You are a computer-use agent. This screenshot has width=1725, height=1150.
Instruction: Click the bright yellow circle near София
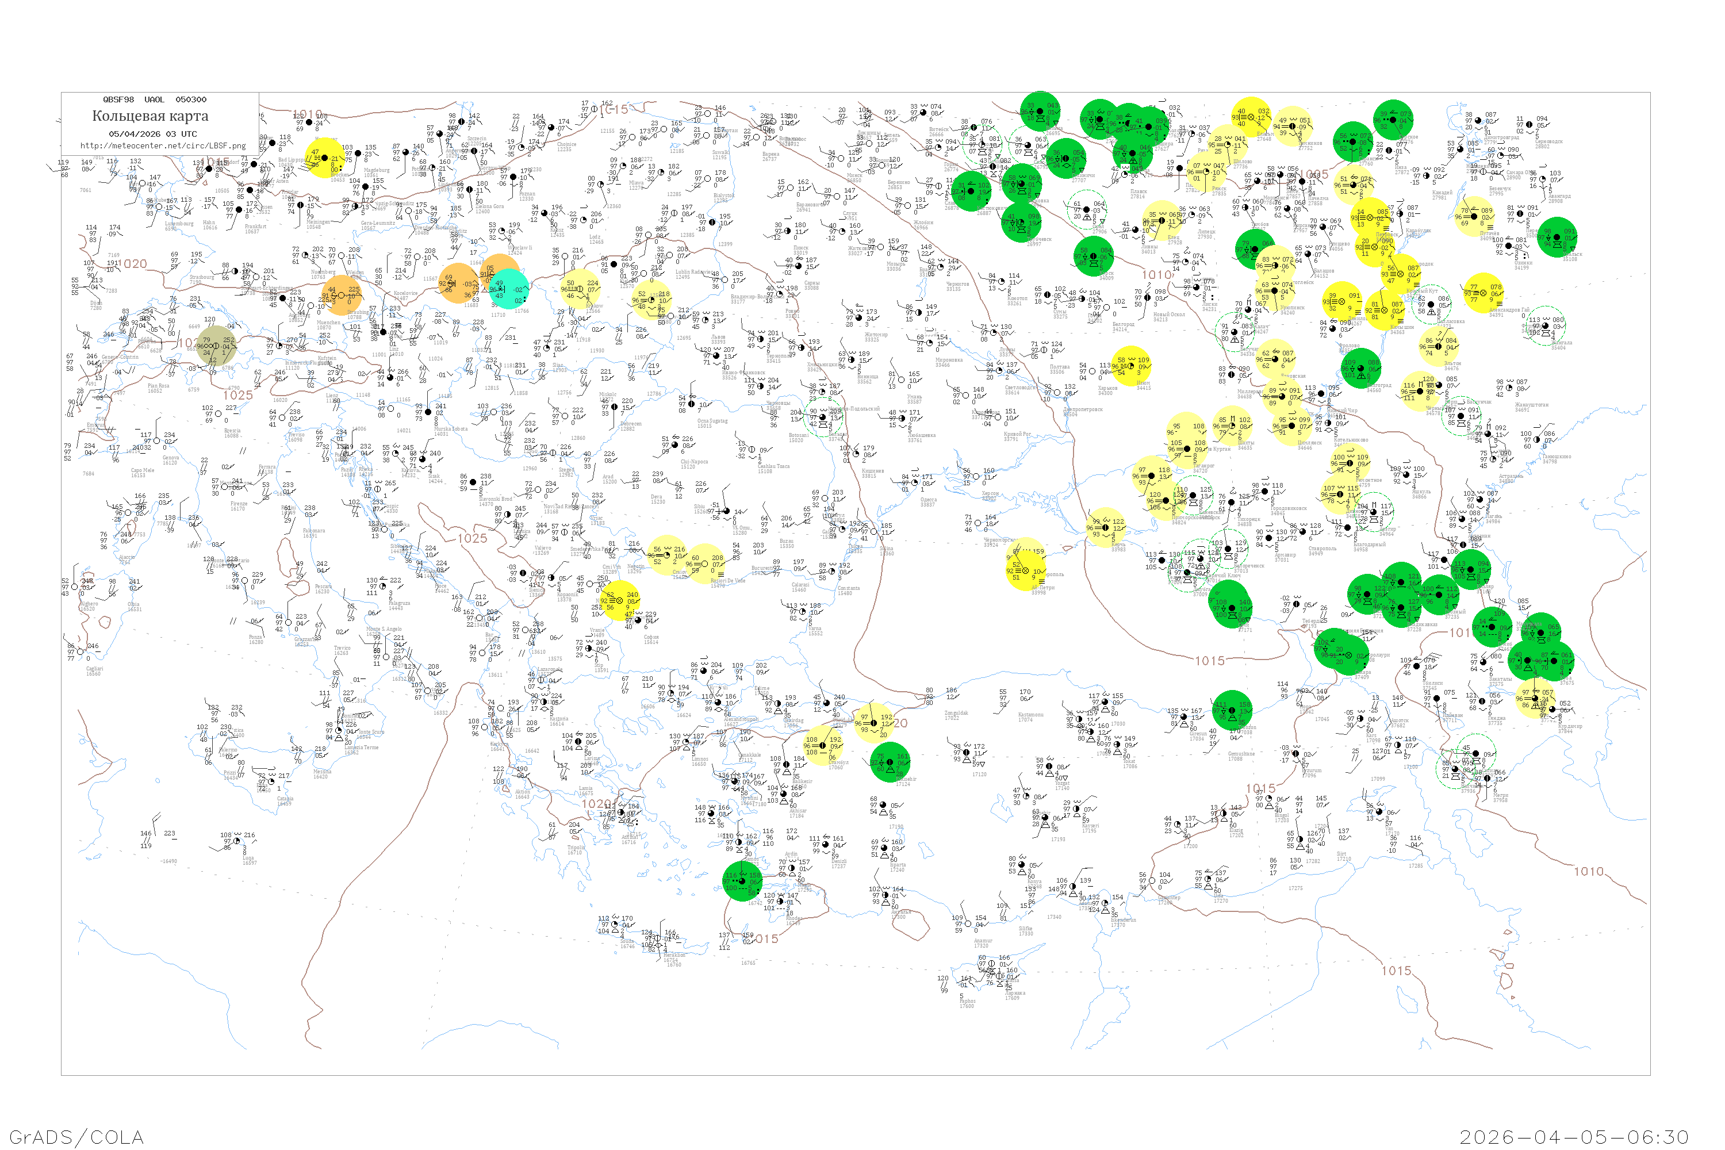click(620, 600)
